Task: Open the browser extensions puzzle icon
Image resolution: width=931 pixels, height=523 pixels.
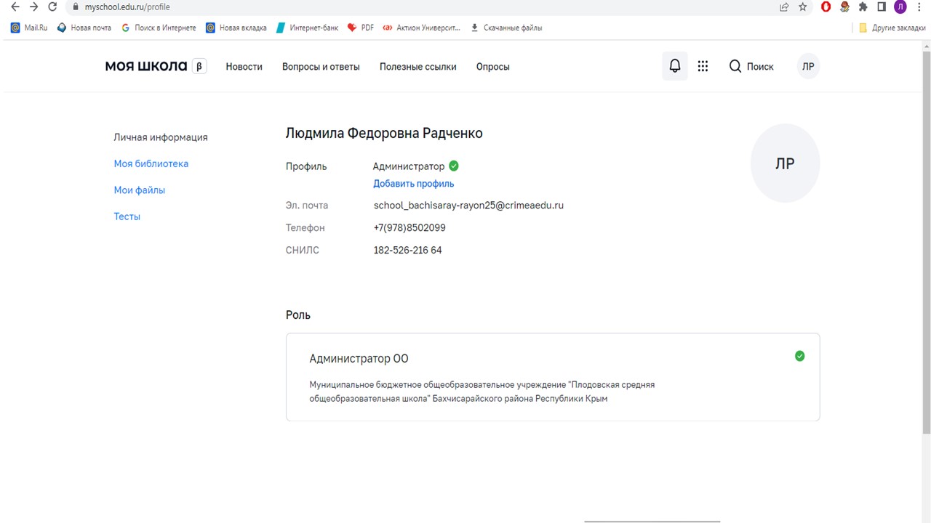Action: (863, 7)
